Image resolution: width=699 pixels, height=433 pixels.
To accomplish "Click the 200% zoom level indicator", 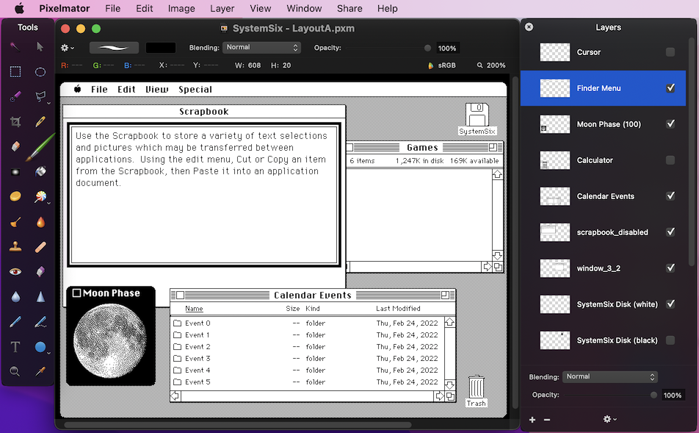I will pos(491,65).
